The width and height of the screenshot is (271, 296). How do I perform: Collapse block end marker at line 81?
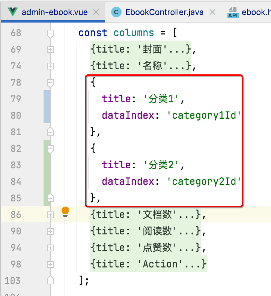coord(50,131)
